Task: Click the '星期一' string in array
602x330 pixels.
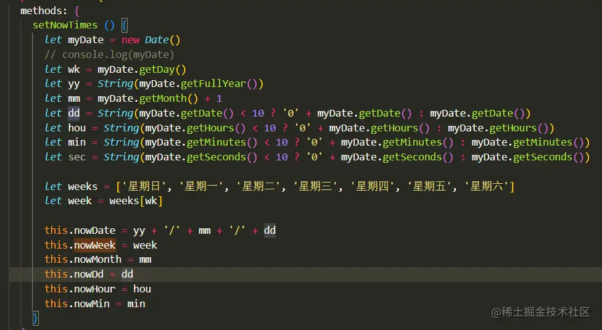Action: (201, 186)
